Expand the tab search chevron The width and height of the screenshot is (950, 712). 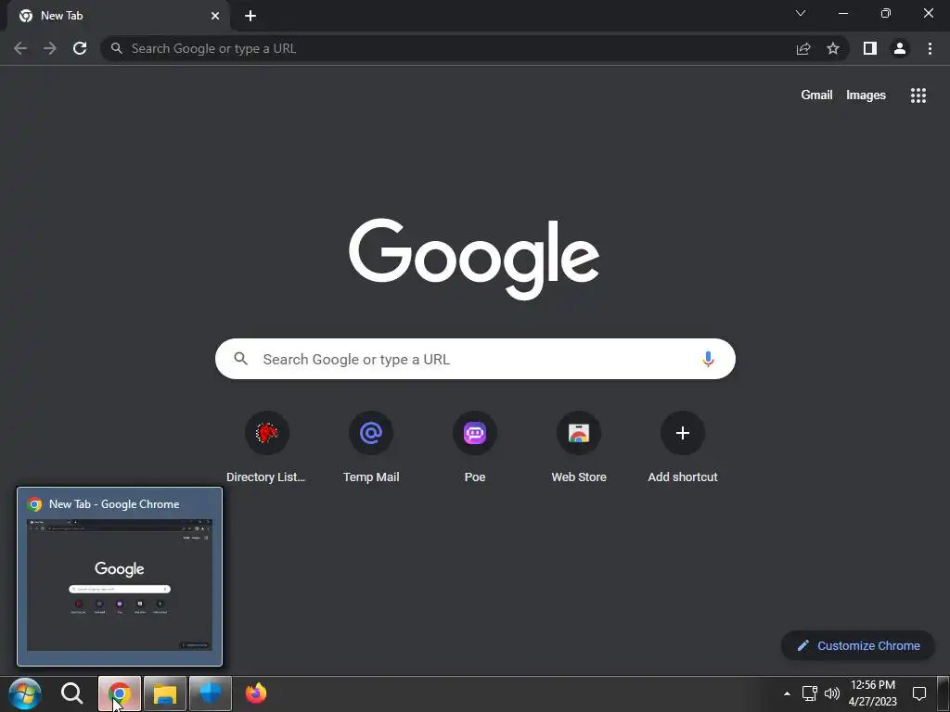pos(801,13)
